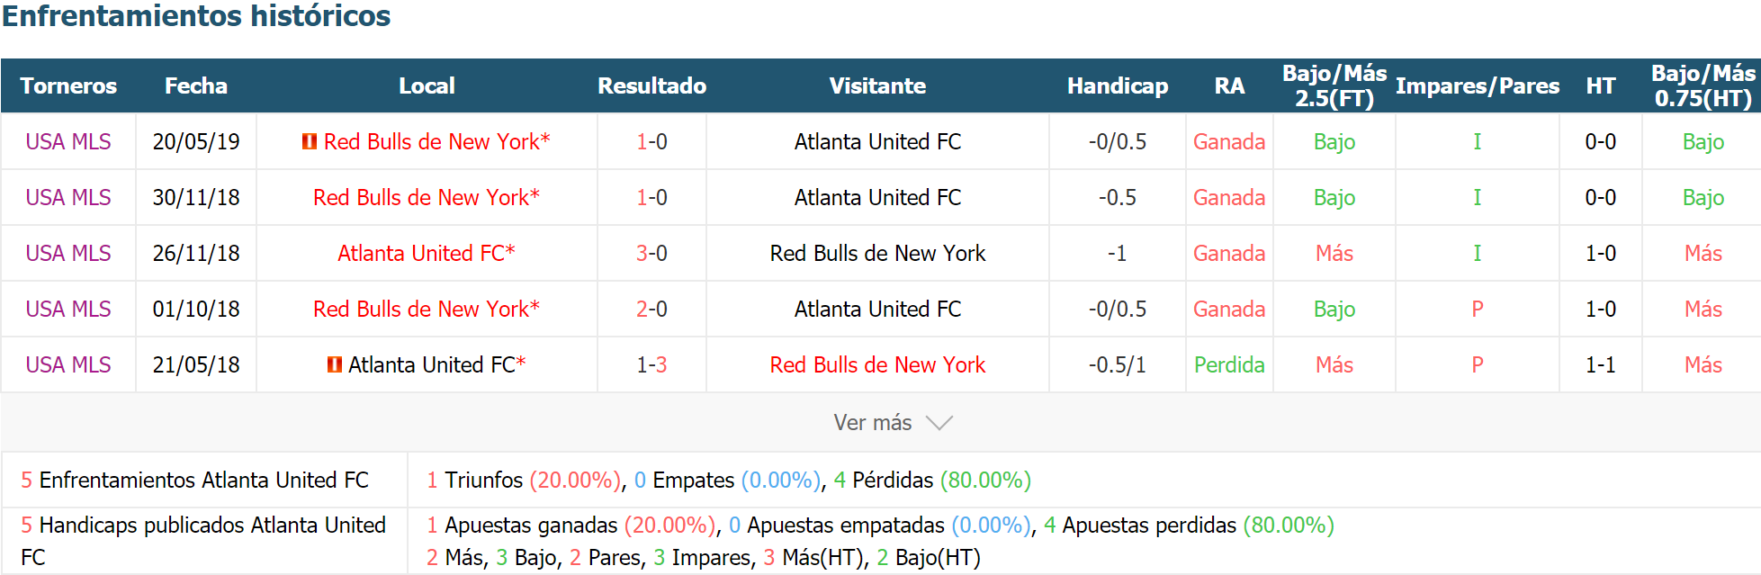1761x575 pixels.
Task: Click the Perdida RA cell
Action: (1229, 364)
